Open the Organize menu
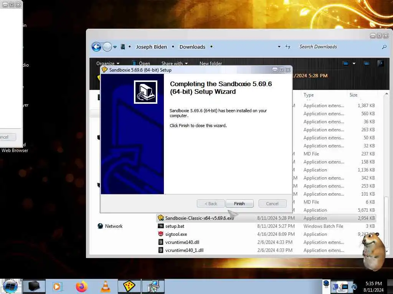 [x=108, y=63]
